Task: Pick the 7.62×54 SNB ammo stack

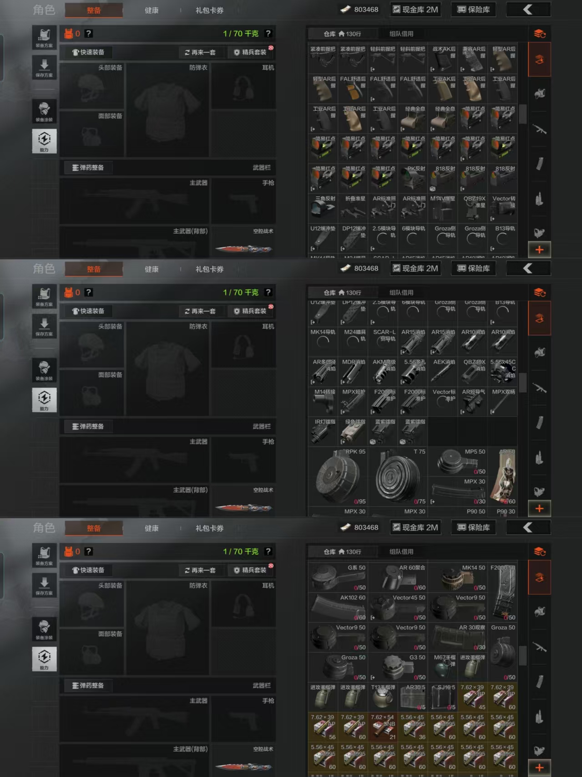Action: pyautogui.click(x=383, y=727)
